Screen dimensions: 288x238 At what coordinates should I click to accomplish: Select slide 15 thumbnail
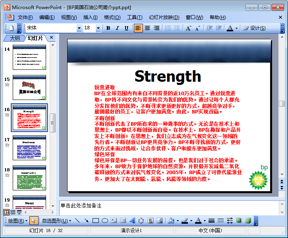pyautogui.click(x=29, y=87)
